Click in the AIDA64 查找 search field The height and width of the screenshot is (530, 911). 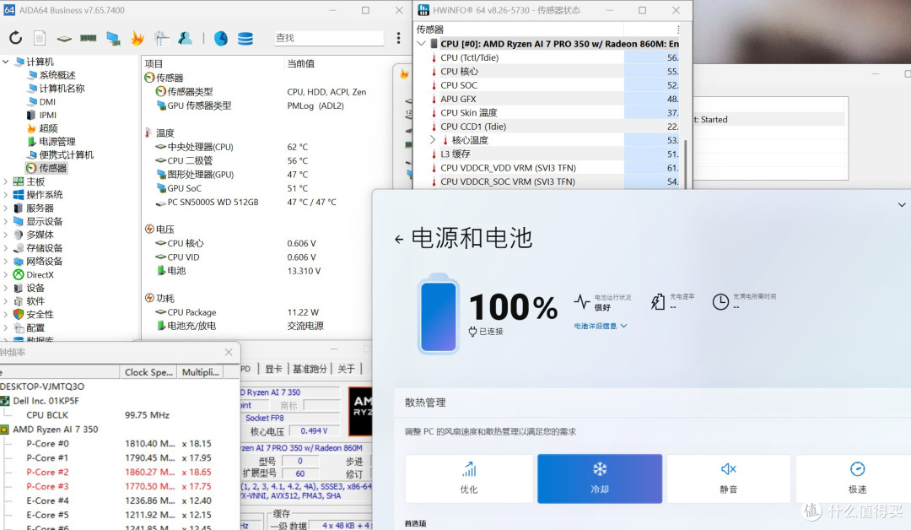329,38
